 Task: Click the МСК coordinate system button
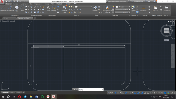pos(166,40)
